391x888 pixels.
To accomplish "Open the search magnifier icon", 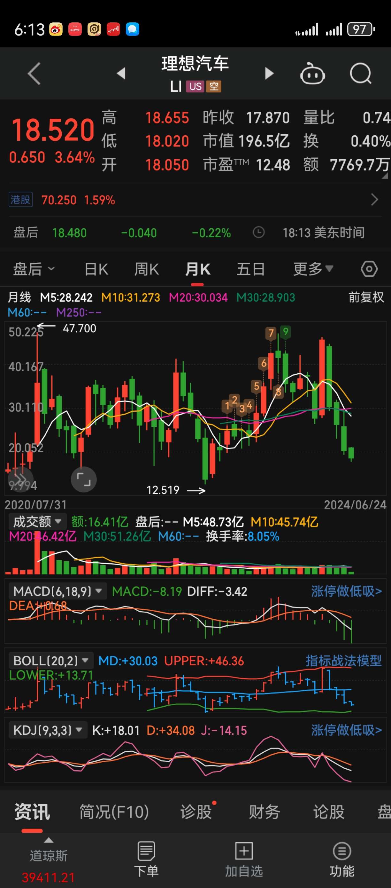I will pos(361,74).
